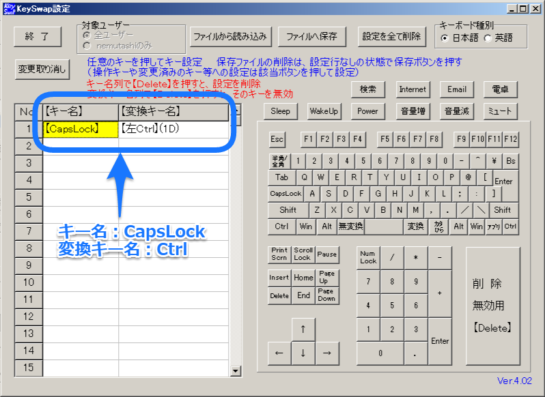This screenshot has height=397, width=545.
Task: Click the Esc key on virtual keyboard
Action: (277, 140)
